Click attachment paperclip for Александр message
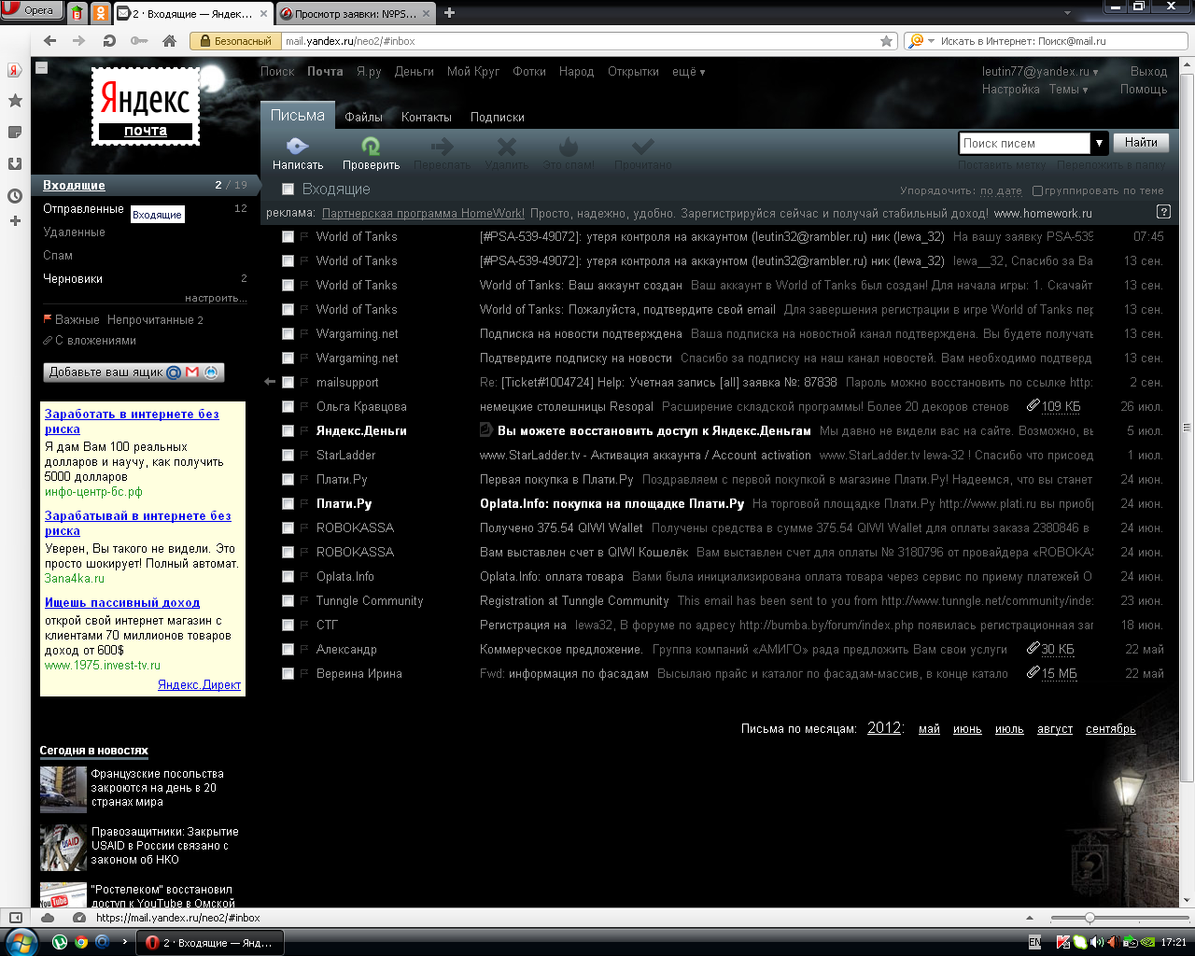 [1033, 648]
